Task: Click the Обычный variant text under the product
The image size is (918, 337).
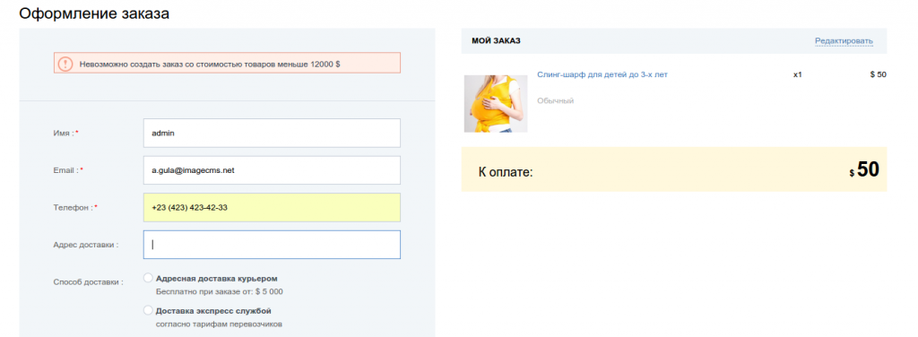Action: 556,100
